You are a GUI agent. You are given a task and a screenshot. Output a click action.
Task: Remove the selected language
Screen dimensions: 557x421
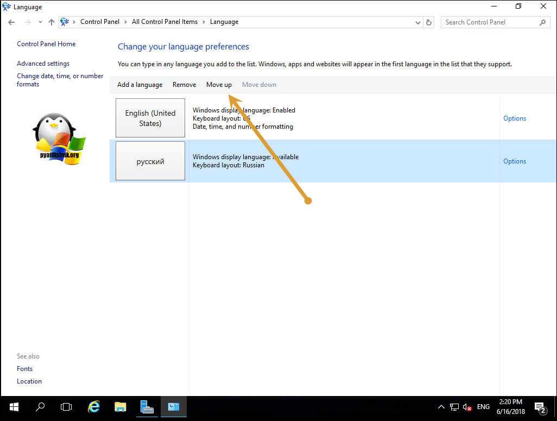(x=184, y=85)
